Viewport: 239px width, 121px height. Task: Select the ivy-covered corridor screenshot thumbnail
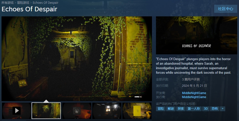coord(46,111)
